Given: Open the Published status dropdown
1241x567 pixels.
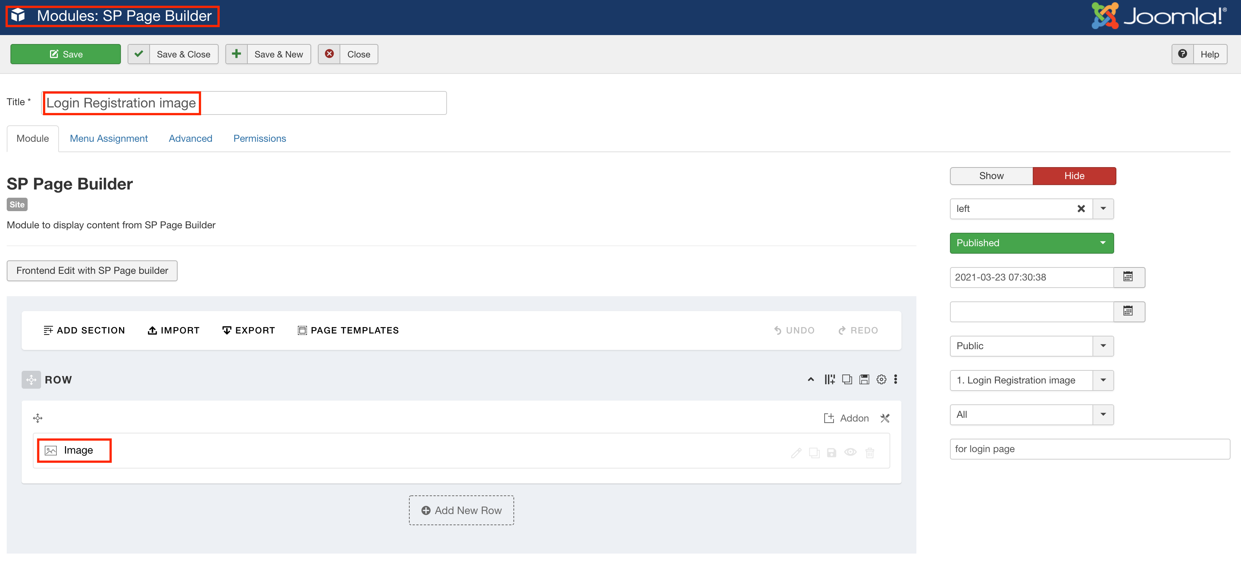Looking at the screenshot, I should [1031, 243].
